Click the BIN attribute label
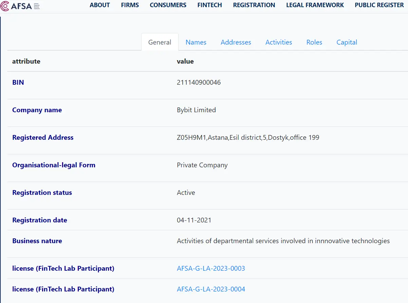Image resolution: width=408 pixels, height=303 pixels. (x=18, y=82)
